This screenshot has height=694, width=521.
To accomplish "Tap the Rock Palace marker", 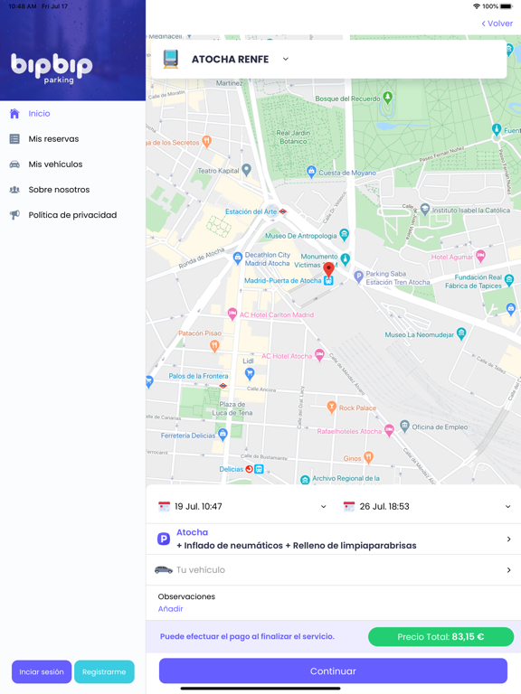I will (x=331, y=407).
